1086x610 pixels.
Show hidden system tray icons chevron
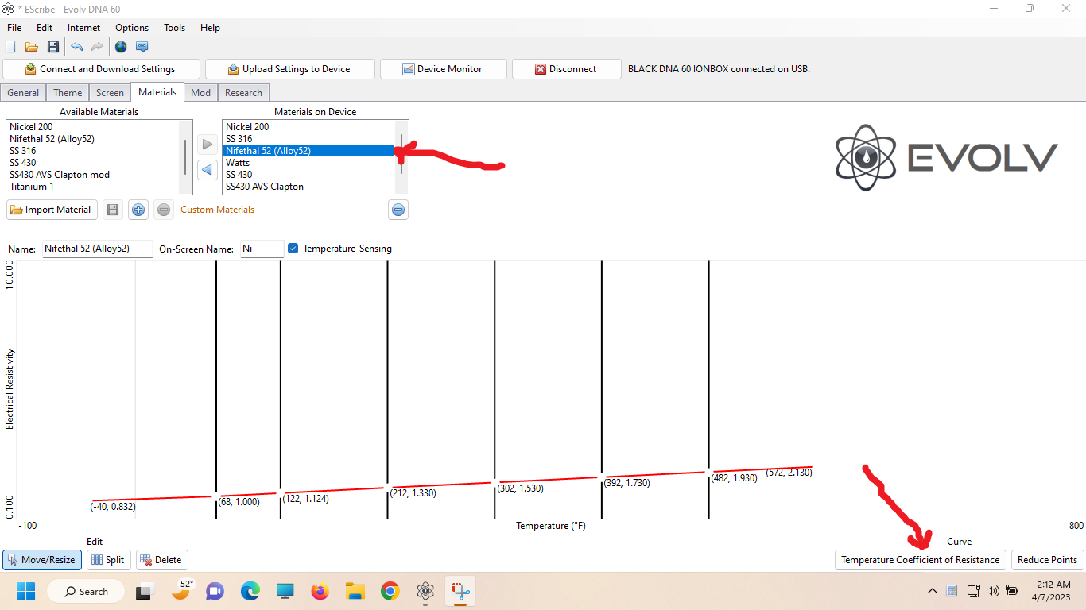932,591
